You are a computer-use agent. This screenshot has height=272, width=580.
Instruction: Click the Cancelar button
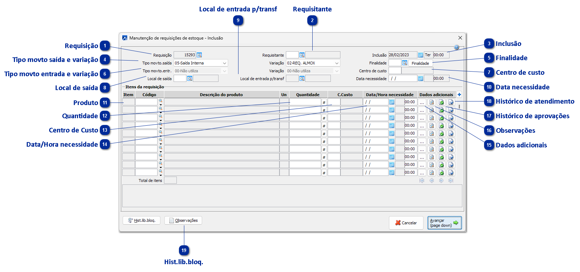[x=406, y=223]
